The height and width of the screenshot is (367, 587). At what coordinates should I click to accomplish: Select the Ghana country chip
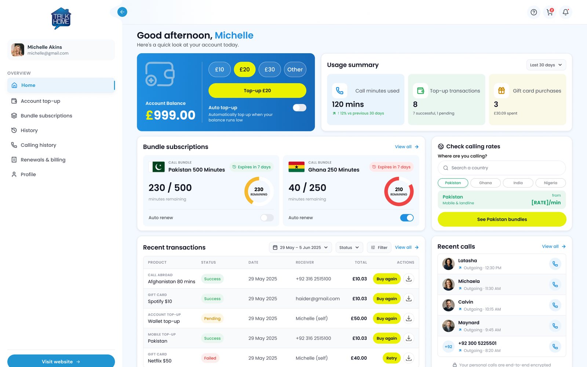click(x=485, y=183)
